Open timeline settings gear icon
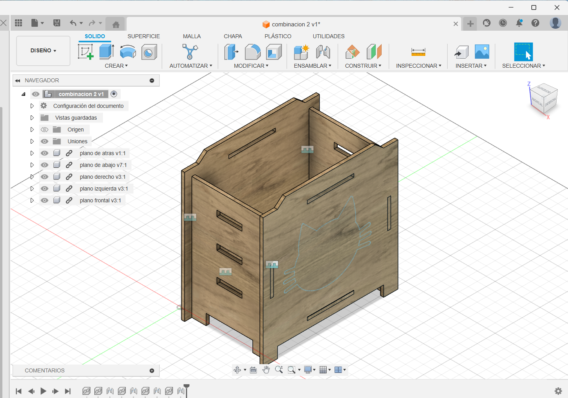 558,391
